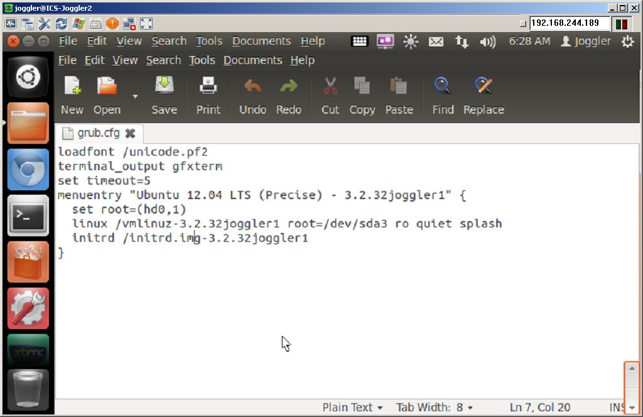Open the Tools menu in editor menubar

[x=202, y=60]
